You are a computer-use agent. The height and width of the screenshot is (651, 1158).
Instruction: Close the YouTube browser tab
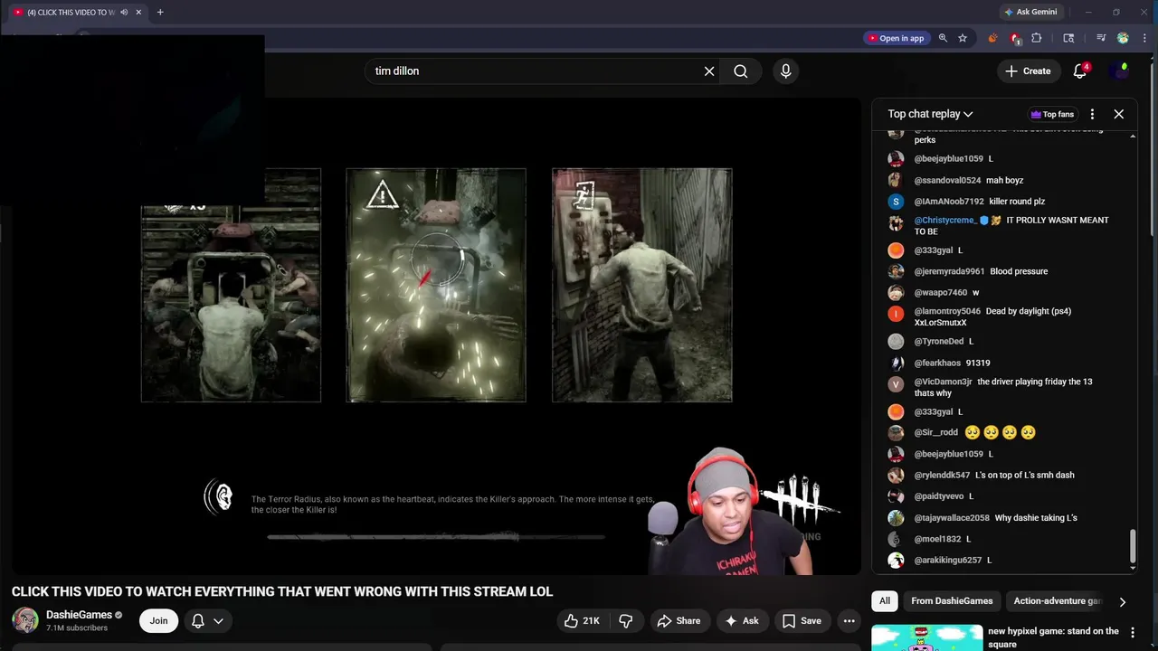click(138, 12)
